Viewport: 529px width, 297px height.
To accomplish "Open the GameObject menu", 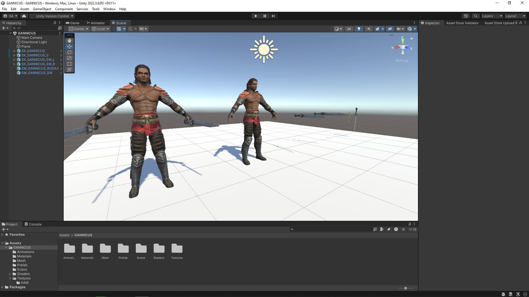I will (x=42, y=9).
